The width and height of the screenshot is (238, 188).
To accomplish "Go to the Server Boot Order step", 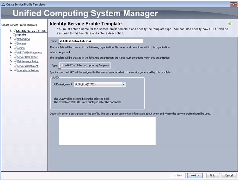I will coord(27,57).
